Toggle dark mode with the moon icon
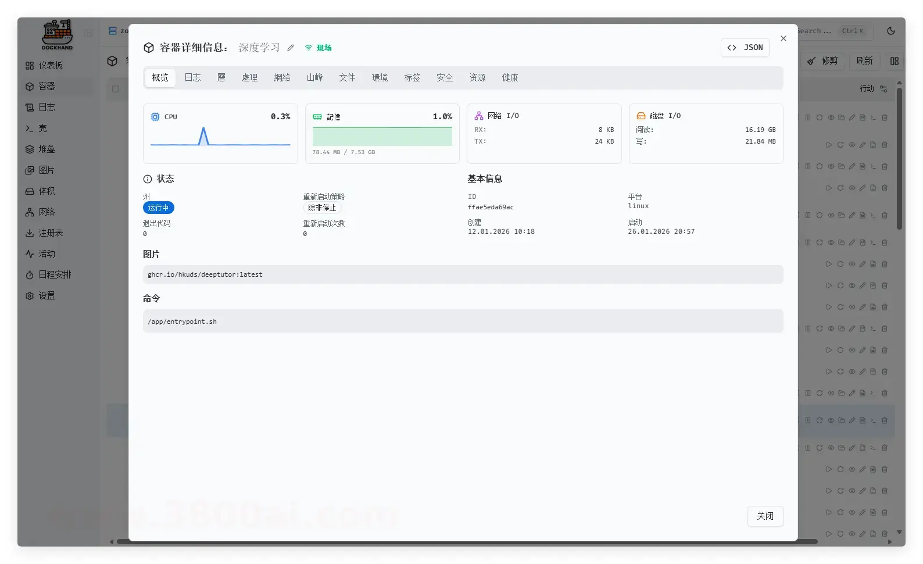The height and width of the screenshot is (564, 923). point(891,31)
